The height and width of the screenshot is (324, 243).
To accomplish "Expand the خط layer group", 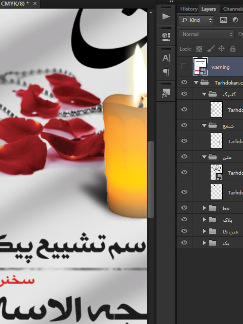I will (205, 208).
